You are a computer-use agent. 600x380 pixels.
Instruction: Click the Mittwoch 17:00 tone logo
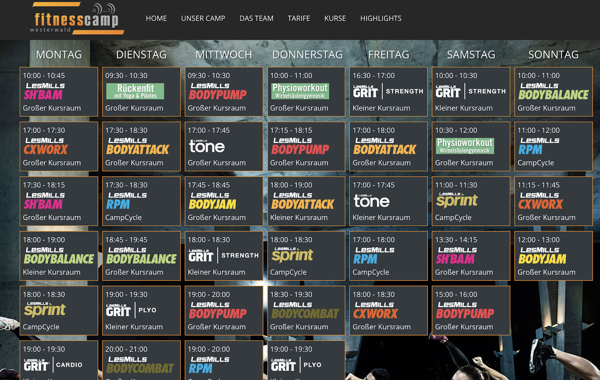pos(207,146)
